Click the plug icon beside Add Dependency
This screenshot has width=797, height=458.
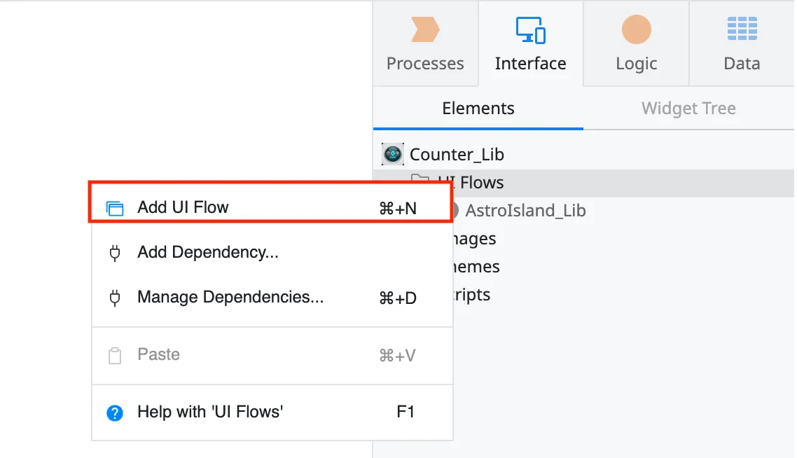115,252
